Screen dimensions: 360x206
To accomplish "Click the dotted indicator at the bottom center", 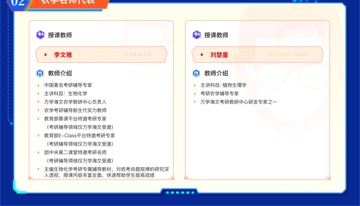I will (x=180, y=192).
